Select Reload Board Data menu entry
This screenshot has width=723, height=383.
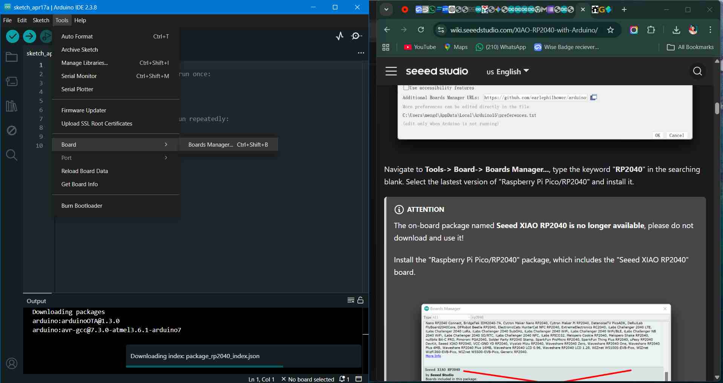[x=116, y=171]
